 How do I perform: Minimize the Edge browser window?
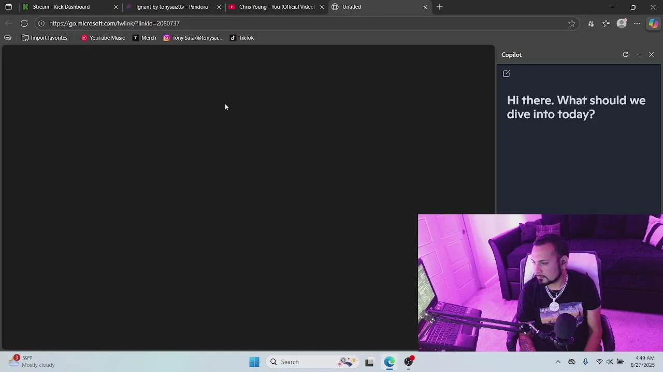click(x=613, y=7)
